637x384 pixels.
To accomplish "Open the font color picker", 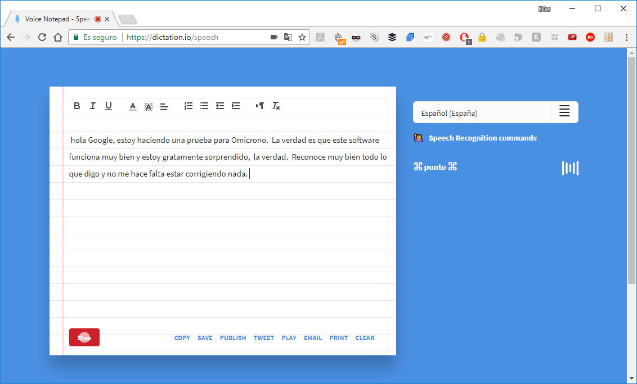I will (132, 106).
